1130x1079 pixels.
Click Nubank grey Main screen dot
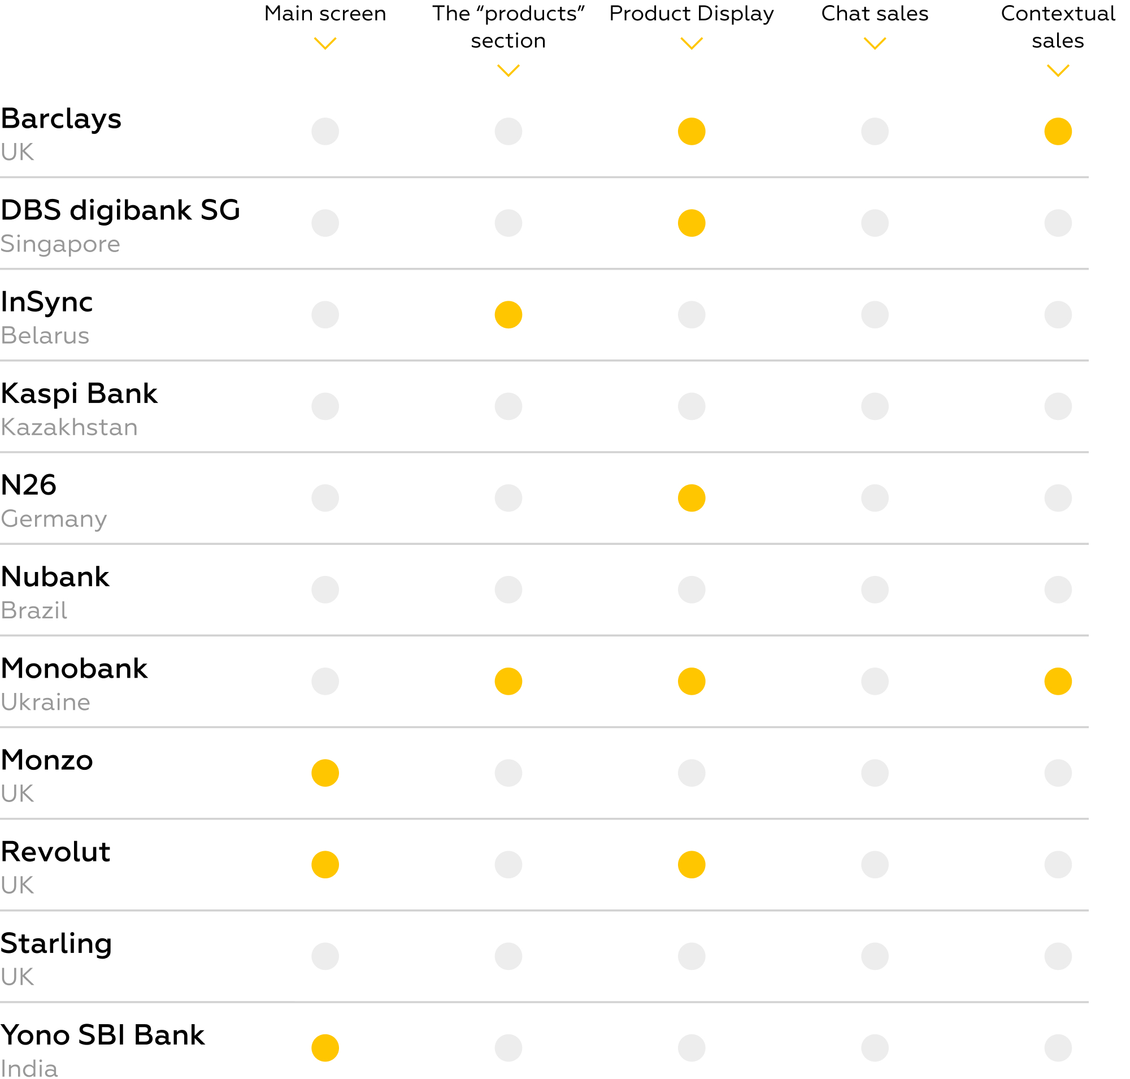coord(325,589)
